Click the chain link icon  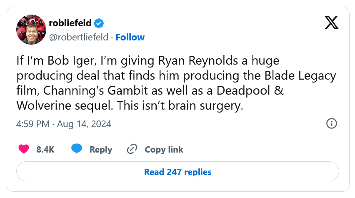[132, 149]
